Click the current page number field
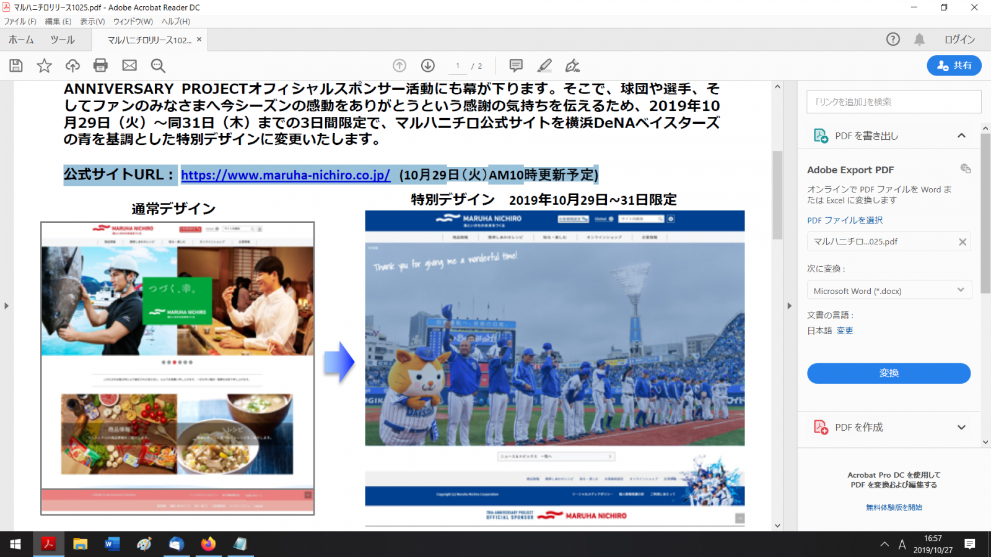This screenshot has height=557, width=991. (x=458, y=66)
